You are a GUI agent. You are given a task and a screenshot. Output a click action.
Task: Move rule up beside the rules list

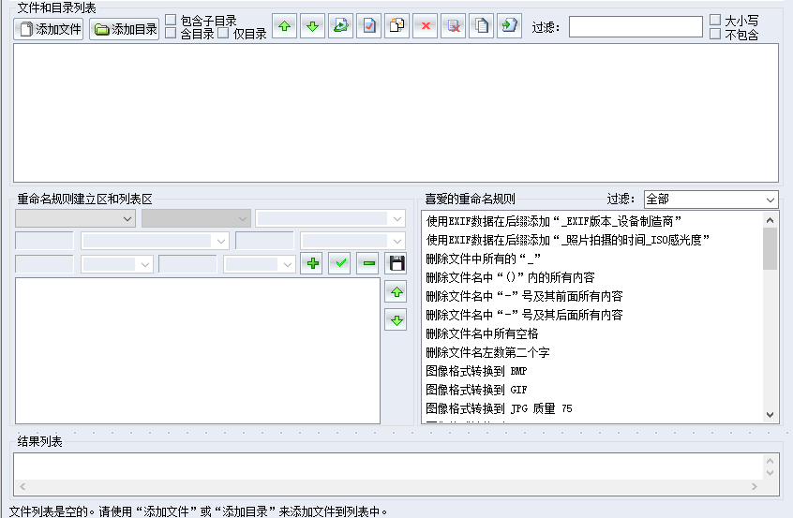pyautogui.click(x=396, y=291)
